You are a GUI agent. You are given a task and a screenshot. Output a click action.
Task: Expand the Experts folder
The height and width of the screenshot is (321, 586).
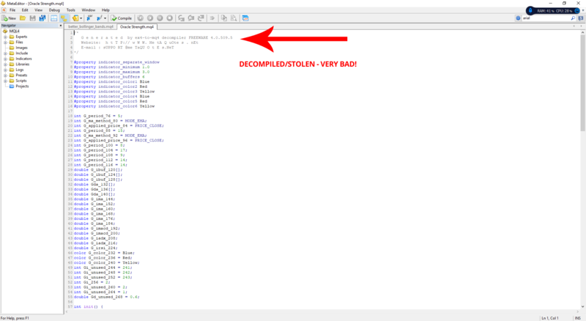tap(5, 37)
